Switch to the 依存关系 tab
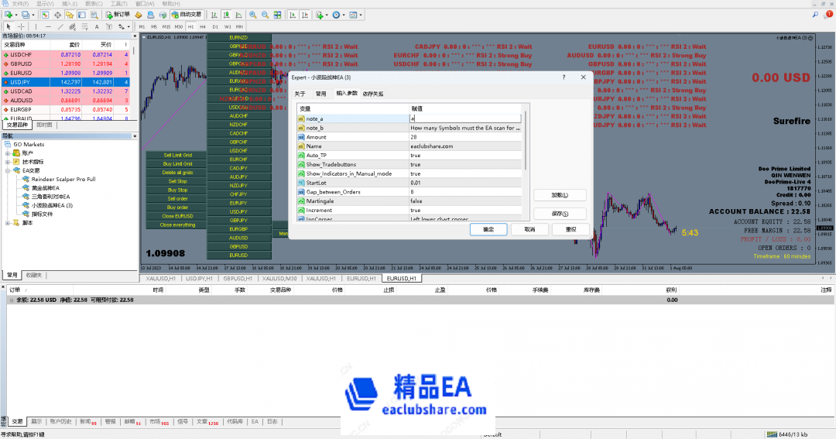The height and width of the screenshot is (439, 836). 372,94
